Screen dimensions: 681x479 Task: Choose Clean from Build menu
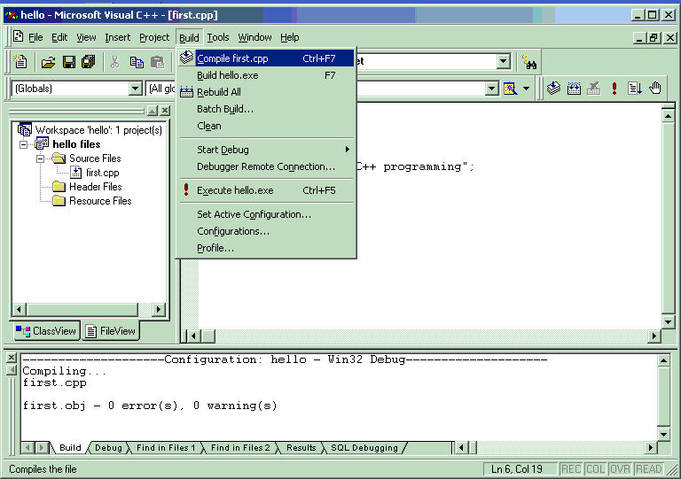click(x=266, y=126)
